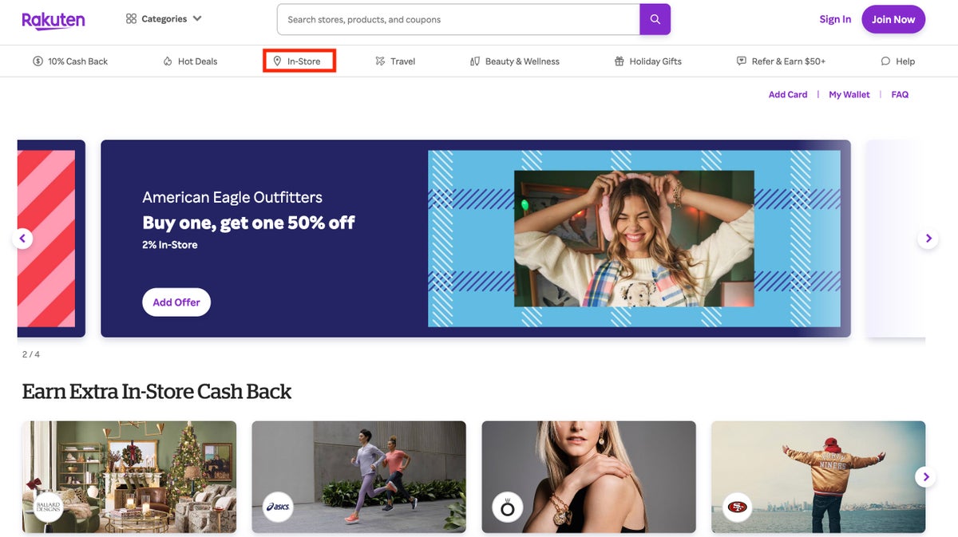The image size is (958, 537).
Task: Open the My Wallet link
Action: [x=849, y=94]
